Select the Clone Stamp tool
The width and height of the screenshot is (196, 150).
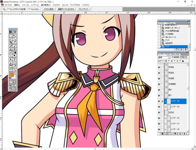point(11,49)
